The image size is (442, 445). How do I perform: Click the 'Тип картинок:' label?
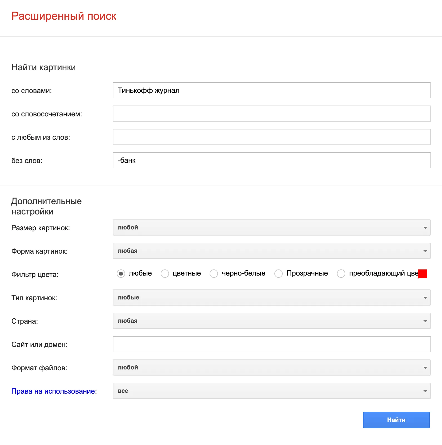click(x=34, y=298)
